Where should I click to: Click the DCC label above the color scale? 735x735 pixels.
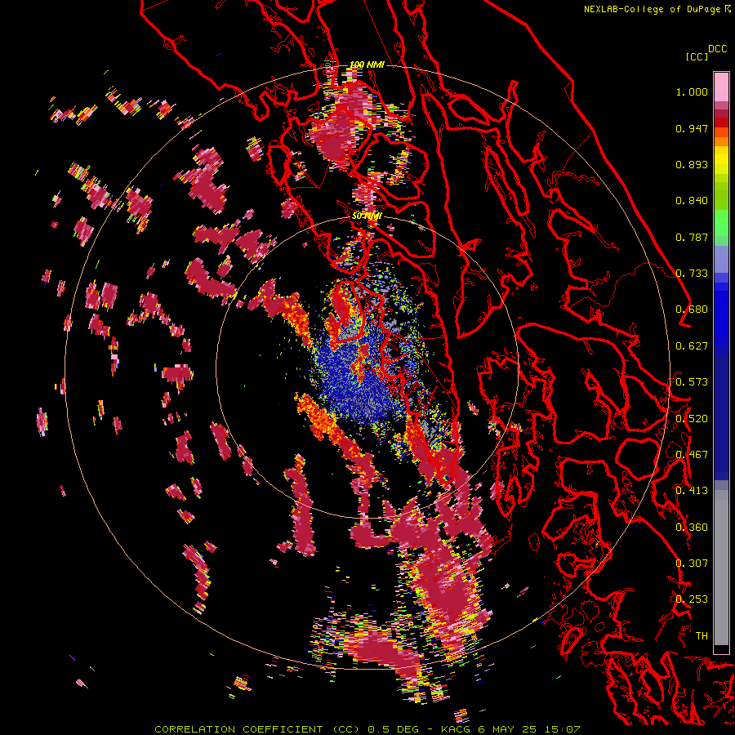click(x=718, y=49)
